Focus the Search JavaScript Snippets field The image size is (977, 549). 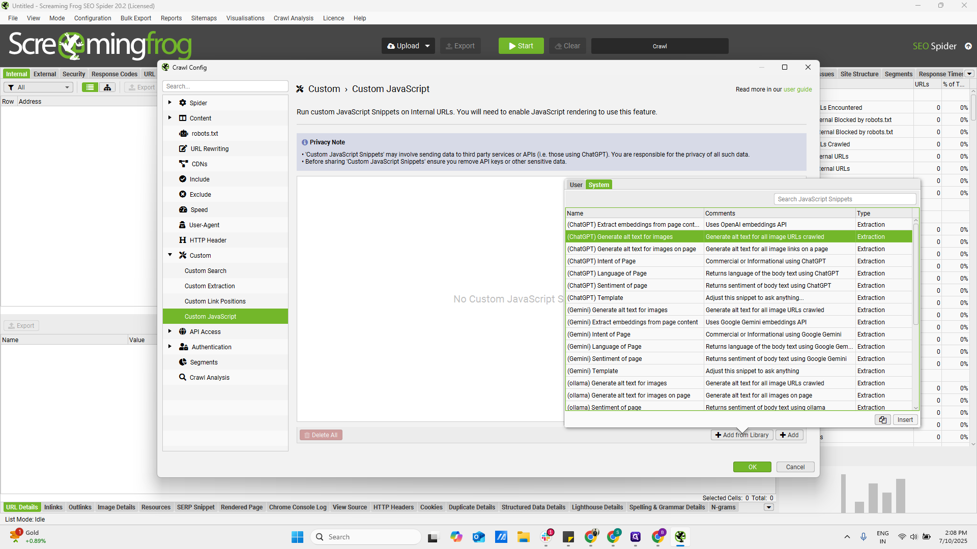[x=845, y=199]
